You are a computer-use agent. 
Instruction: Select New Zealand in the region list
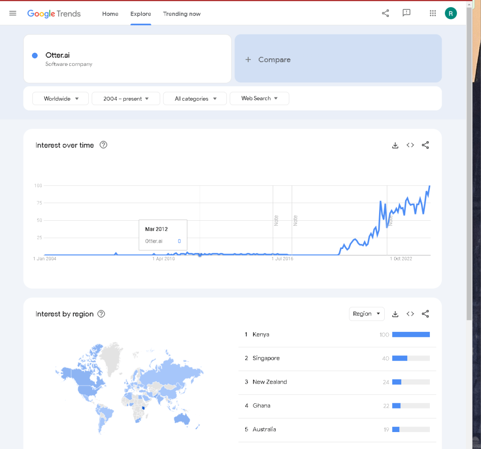pos(270,382)
